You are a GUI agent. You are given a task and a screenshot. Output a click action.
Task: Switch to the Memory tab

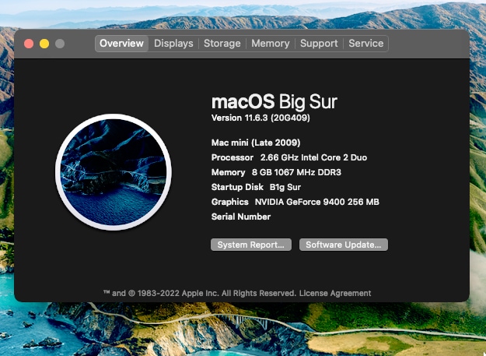tap(271, 44)
